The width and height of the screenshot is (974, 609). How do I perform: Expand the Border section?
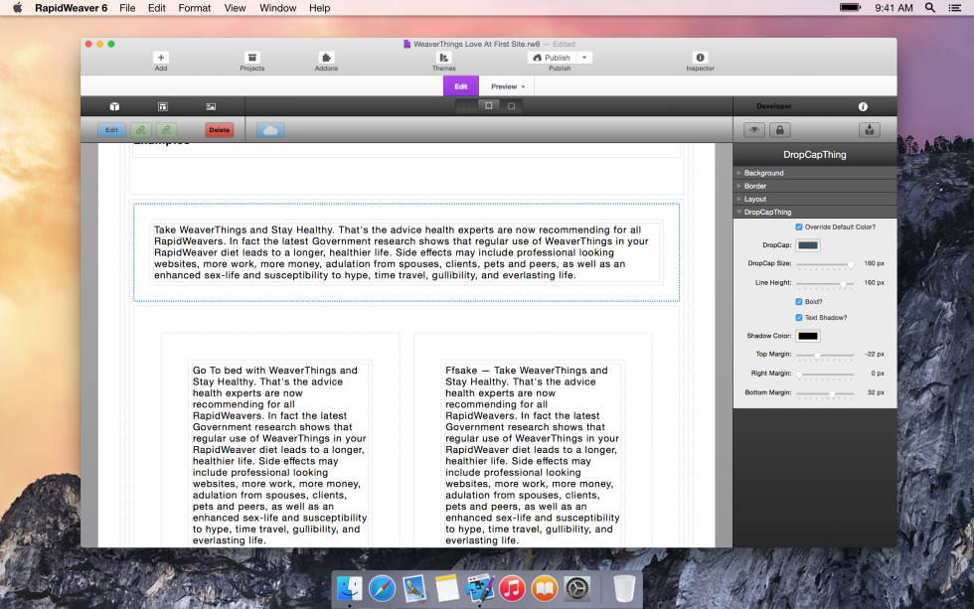pos(815,186)
